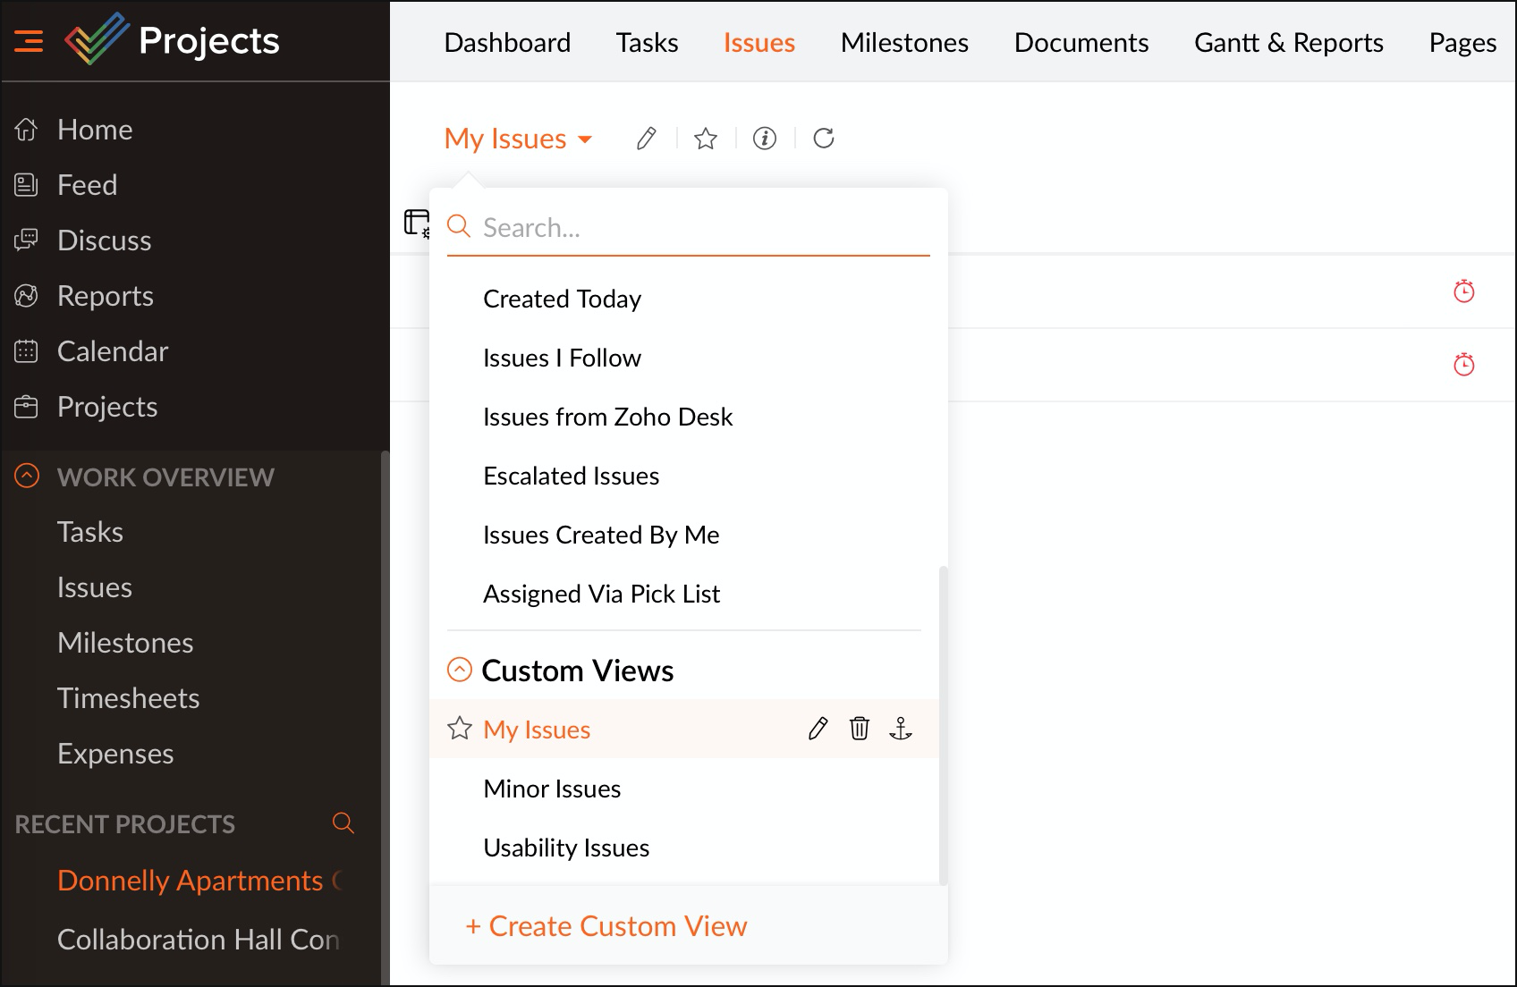Click the view search input field
Screen dimensions: 1517x987
(698, 228)
